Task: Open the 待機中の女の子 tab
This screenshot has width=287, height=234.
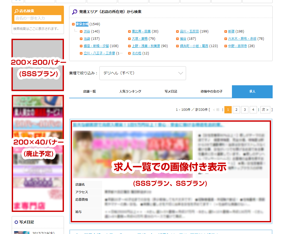Action: coord(212,92)
